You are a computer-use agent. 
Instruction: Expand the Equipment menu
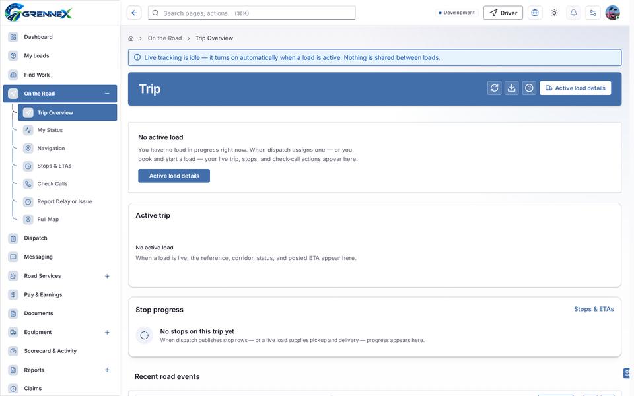107,332
